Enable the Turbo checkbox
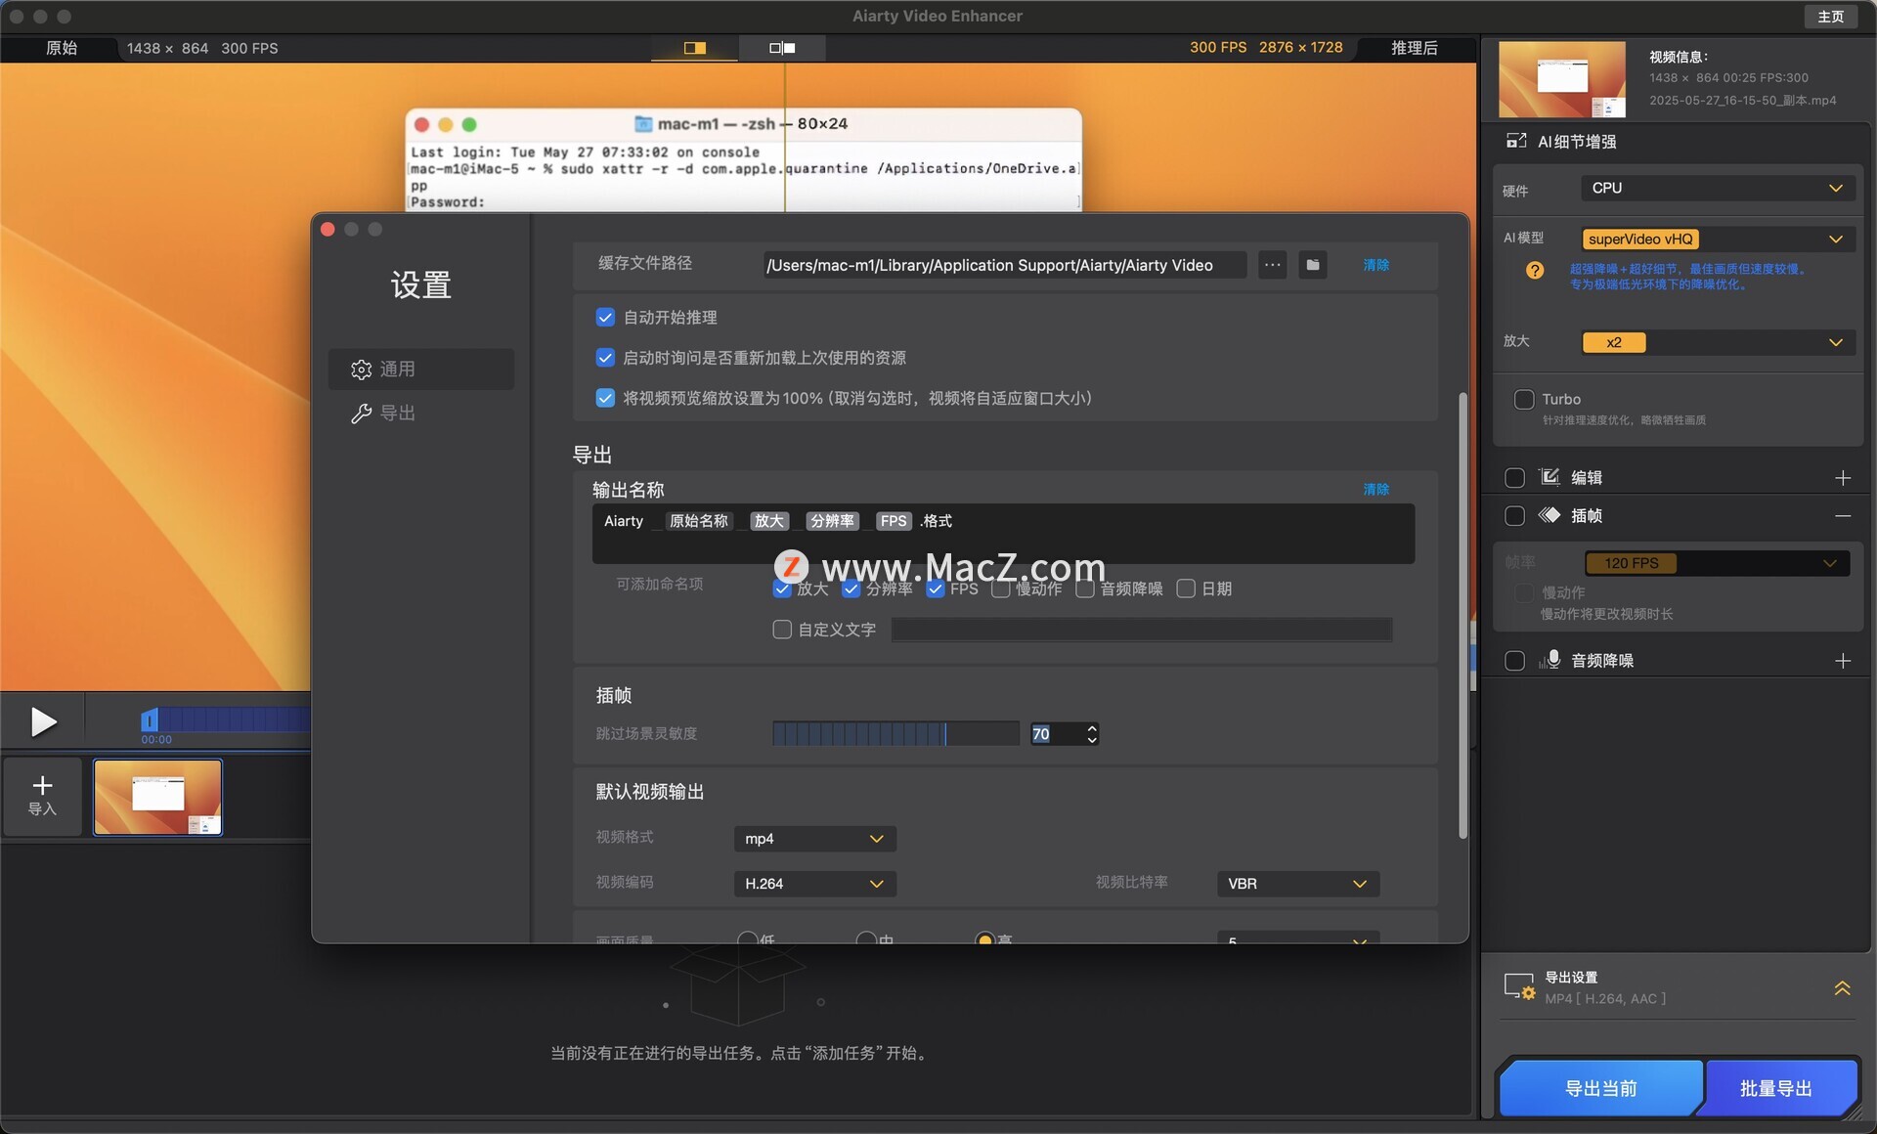Image resolution: width=1877 pixels, height=1134 pixels. pyautogui.click(x=1523, y=399)
